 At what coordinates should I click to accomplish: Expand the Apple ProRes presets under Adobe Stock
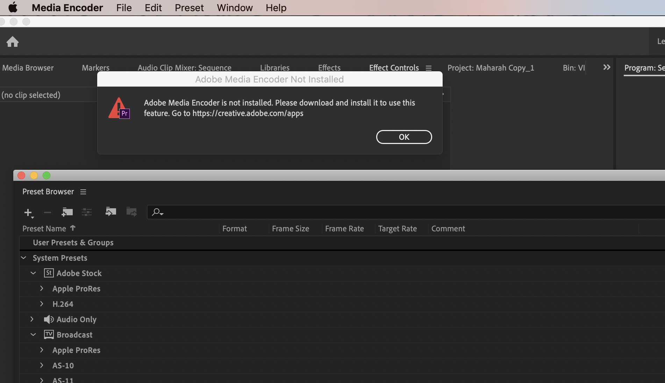[42, 289]
